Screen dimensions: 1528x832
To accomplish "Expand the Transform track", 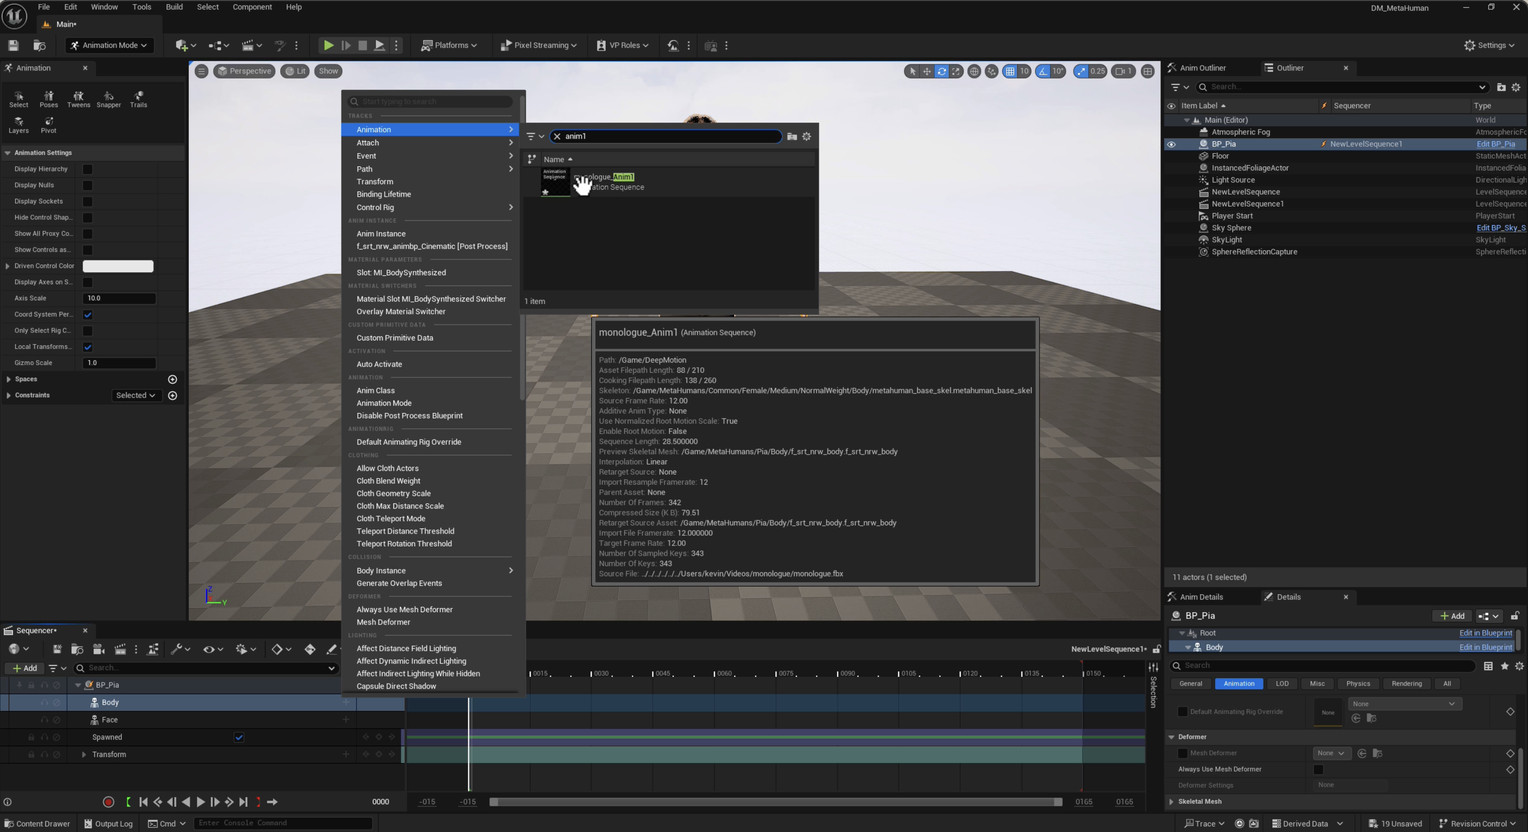I will (84, 754).
